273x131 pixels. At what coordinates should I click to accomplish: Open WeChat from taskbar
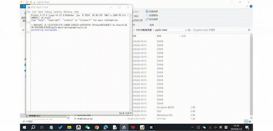88,127
